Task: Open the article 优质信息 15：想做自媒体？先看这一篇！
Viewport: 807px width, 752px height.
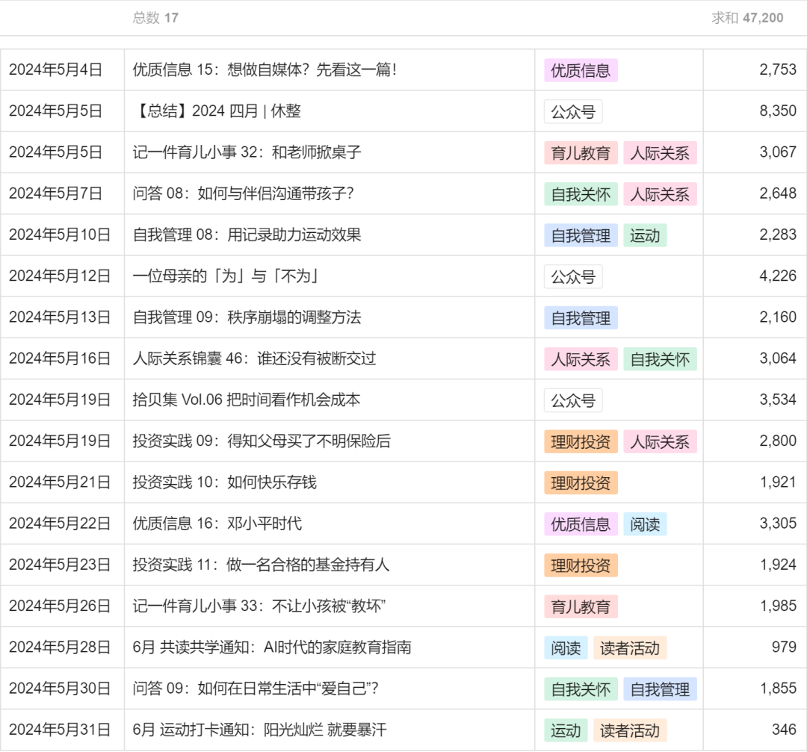Action: [x=265, y=70]
